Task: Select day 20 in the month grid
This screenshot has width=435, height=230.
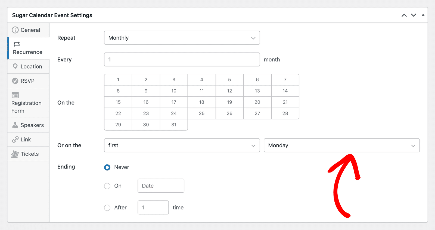Action: click(x=257, y=102)
